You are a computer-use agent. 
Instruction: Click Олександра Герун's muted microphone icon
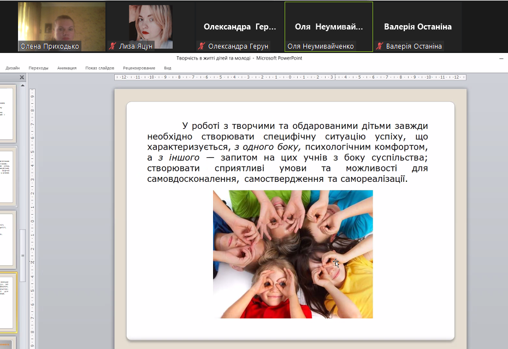[x=202, y=46]
